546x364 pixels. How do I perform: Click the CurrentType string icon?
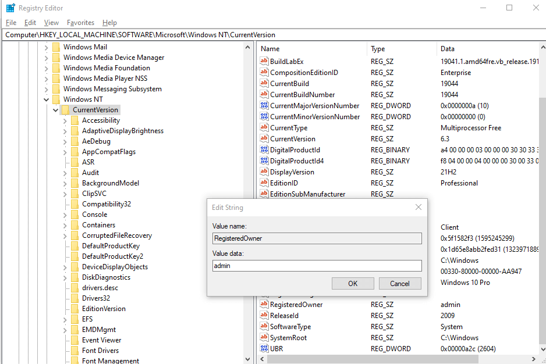264,128
